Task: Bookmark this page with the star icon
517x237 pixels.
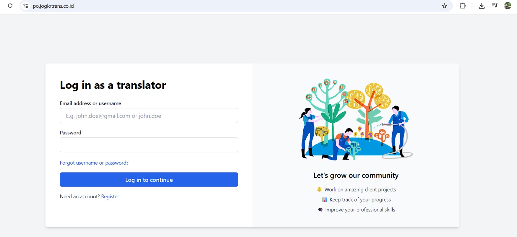Action: 444,6
